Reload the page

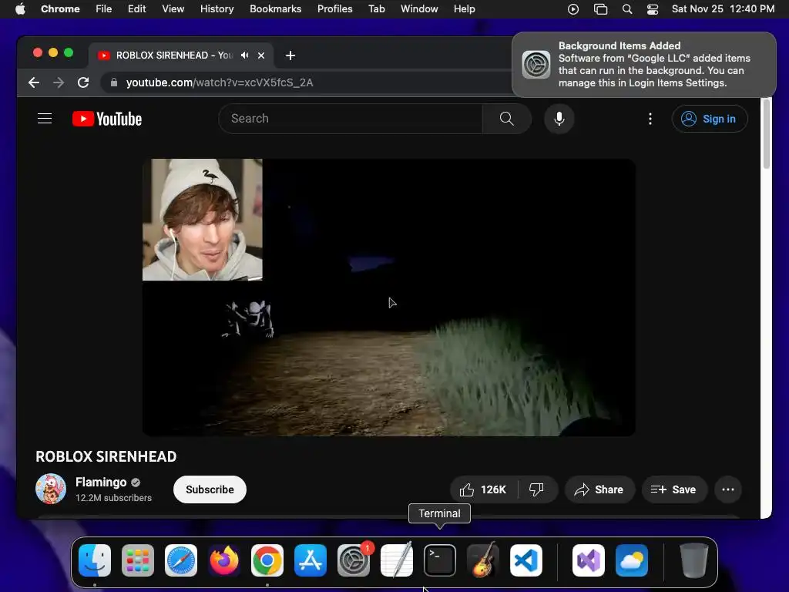[x=83, y=82]
